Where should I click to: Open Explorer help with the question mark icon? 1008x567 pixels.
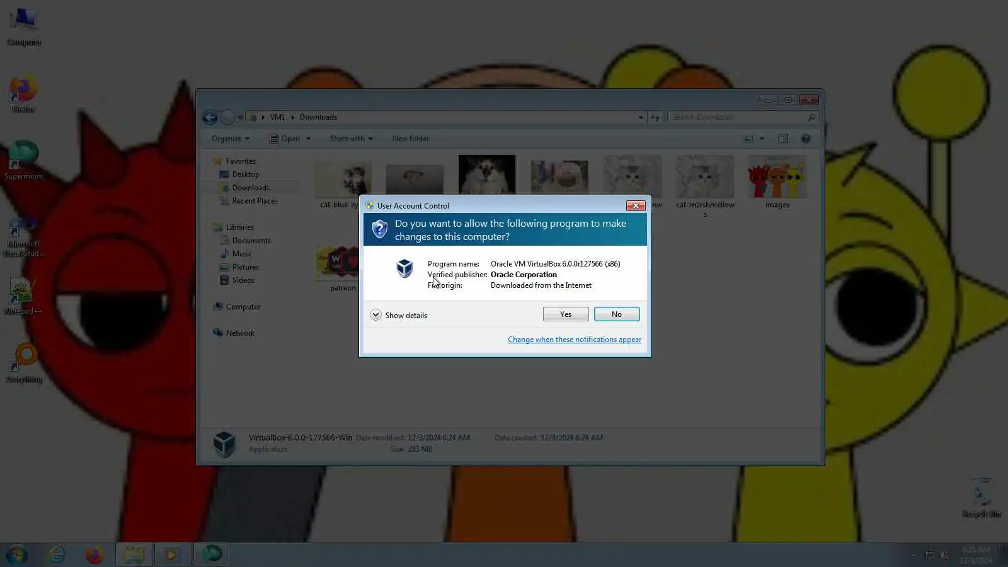tap(806, 139)
